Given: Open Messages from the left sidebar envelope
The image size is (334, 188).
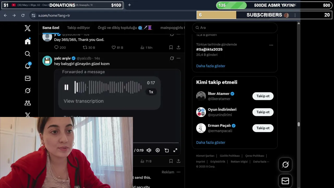Looking at the screenshot, I should point(28,78).
